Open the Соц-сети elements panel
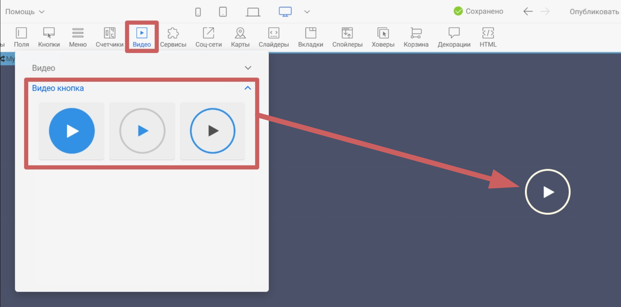 click(x=209, y=37)
